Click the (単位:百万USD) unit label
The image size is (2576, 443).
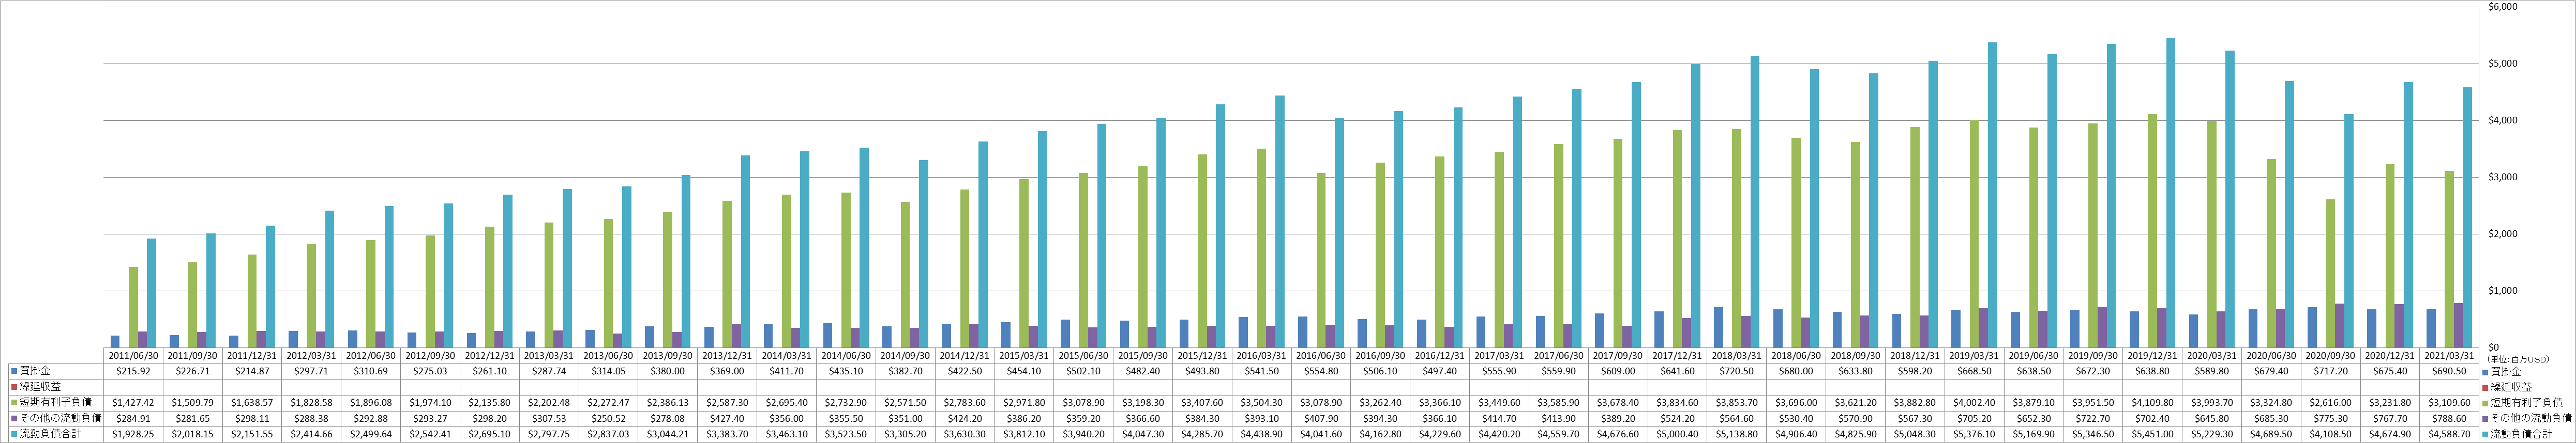pyautogui.click(x=2519, y=359)
